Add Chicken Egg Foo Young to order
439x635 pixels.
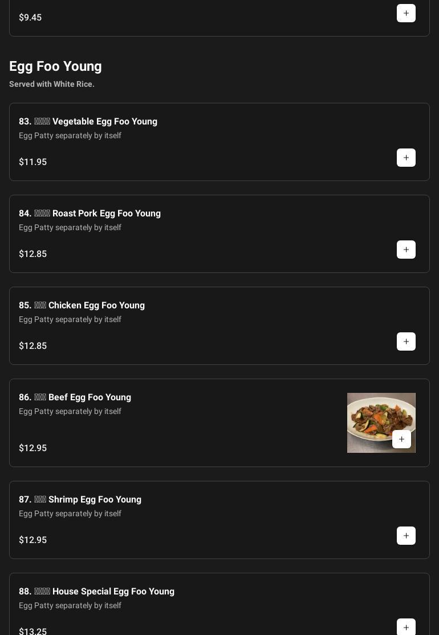[406, 341]
